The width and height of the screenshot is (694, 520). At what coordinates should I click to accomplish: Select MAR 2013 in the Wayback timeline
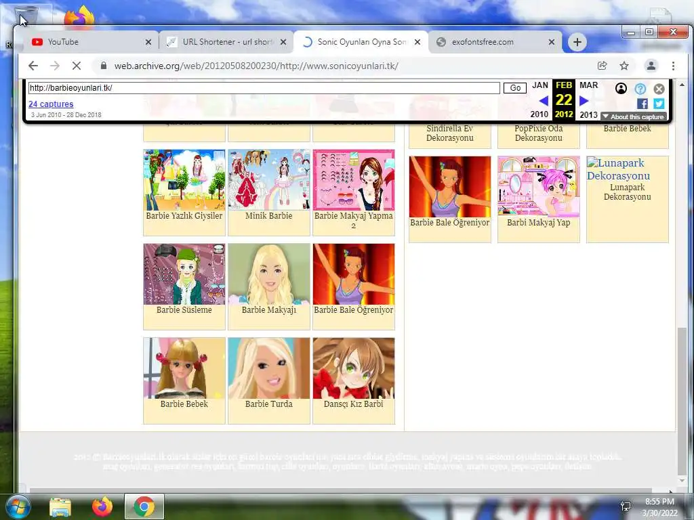[x=589, y=100]
